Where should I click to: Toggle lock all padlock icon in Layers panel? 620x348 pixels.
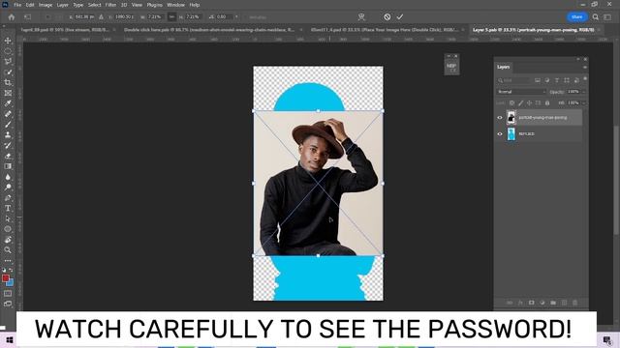547,103
